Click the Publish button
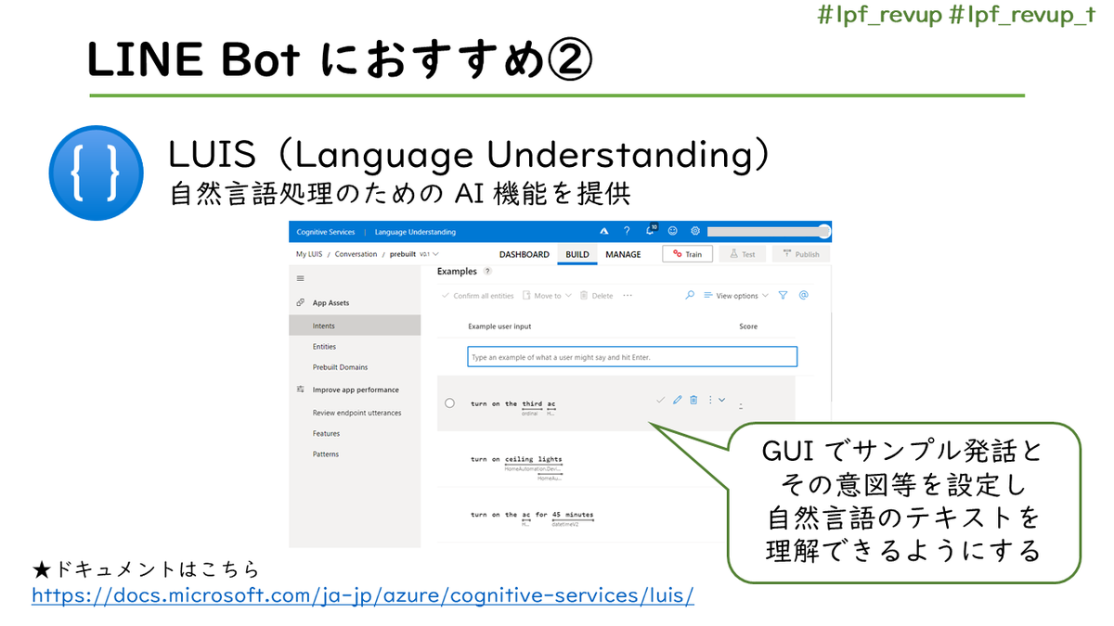This screenshot has width=1114, height=626. [800, 253]
